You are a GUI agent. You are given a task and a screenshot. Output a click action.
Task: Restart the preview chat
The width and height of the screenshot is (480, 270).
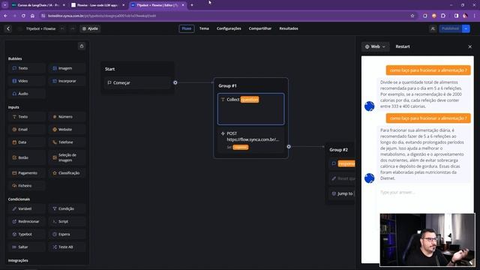tap(403, 46)
